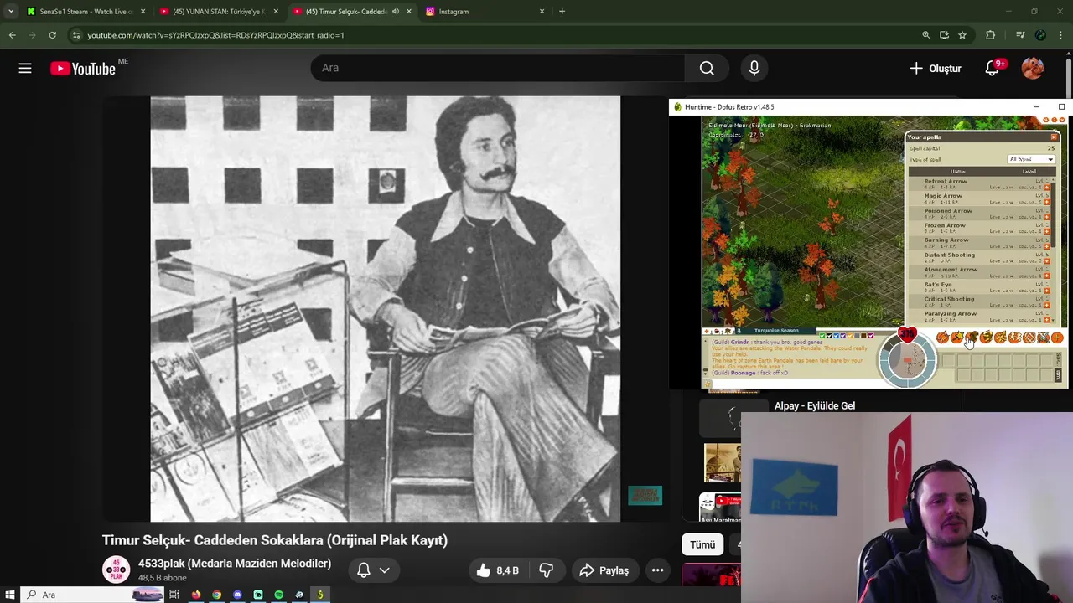Select the Bat's Eye spell row
This screenshot has width=1073, height=603.
981,287
